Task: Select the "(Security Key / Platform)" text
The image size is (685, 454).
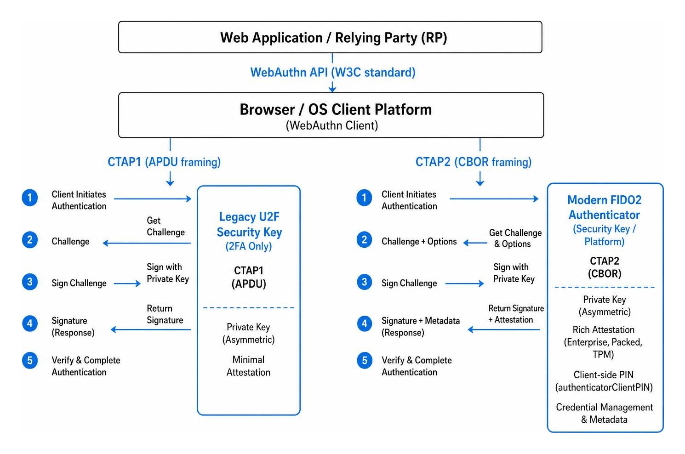Action: tap(604, 235)
